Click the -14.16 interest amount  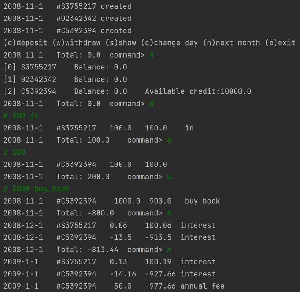click(x=120, y=274)
